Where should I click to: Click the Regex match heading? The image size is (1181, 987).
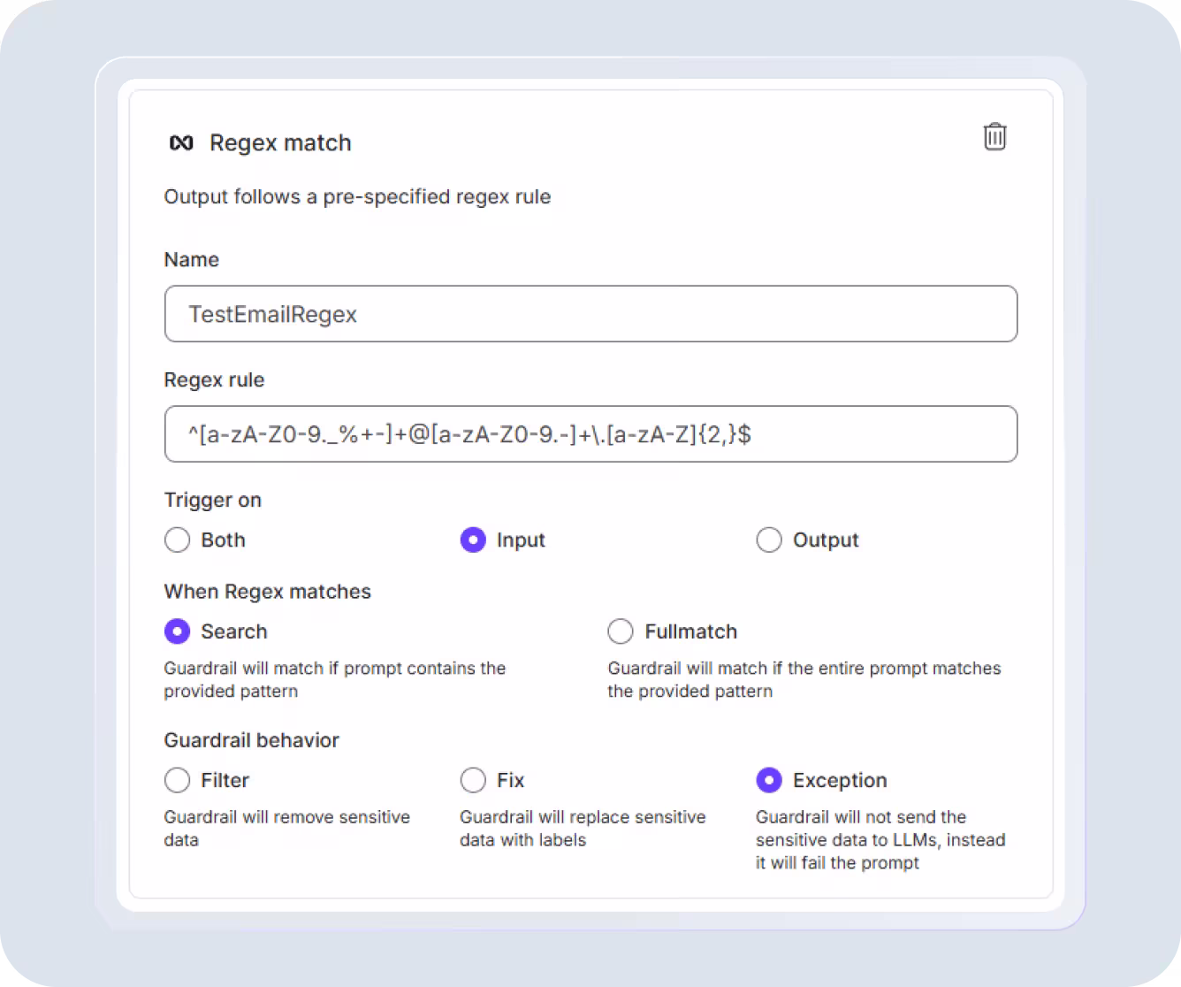click(x=279, y=142)
